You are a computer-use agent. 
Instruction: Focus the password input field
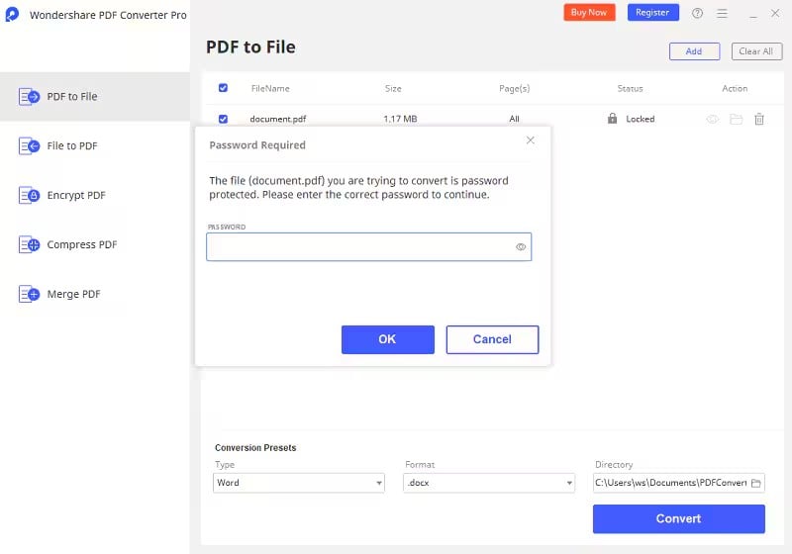pyautogui.click(x=368, y=246)
